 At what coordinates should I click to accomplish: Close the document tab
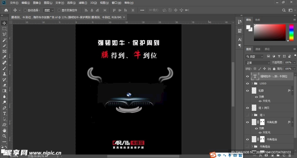pyautogui.click(x=124, y=17)
